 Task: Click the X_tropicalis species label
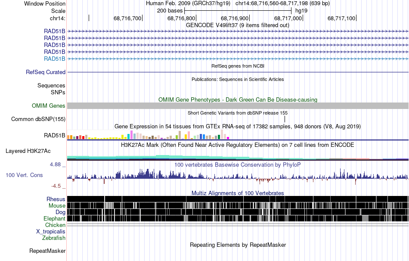click(51, 232)
